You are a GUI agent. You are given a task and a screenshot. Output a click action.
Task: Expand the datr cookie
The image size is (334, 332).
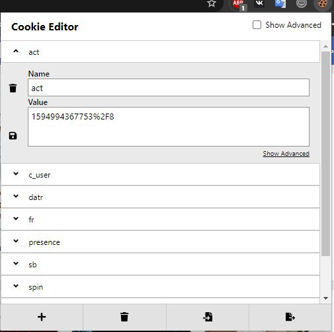coord(16,196)
